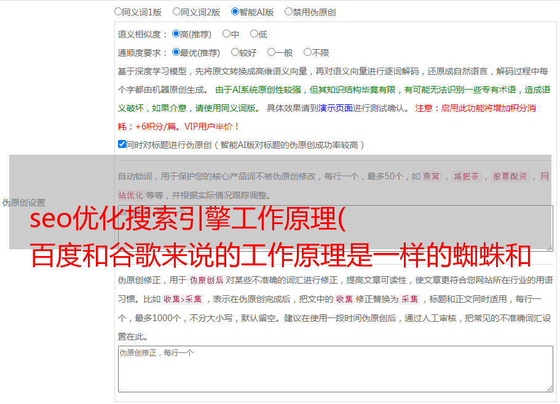Click the 股票配资 example keyword
Viewport: 560px width, 404px height.
(x=510, y=176)
